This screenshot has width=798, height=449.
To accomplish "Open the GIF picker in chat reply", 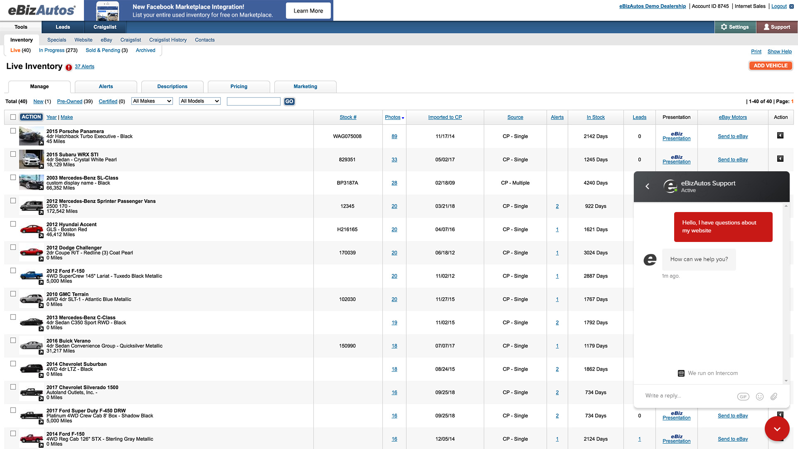I will point(743,397).
